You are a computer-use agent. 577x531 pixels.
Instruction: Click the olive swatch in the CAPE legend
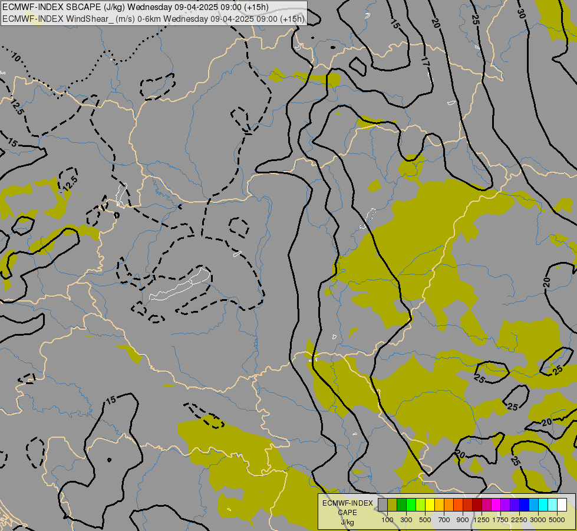tap(393, 504)
